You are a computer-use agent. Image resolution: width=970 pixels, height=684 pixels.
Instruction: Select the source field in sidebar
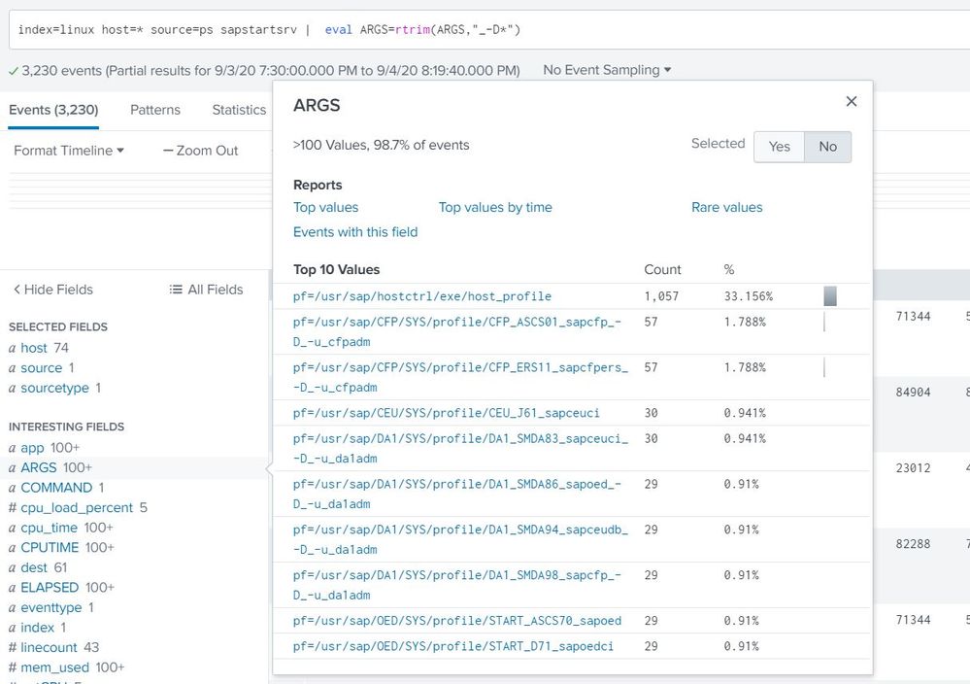pos(42,367)
